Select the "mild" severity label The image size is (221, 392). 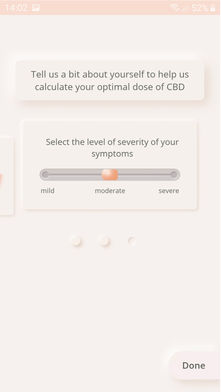48,191
